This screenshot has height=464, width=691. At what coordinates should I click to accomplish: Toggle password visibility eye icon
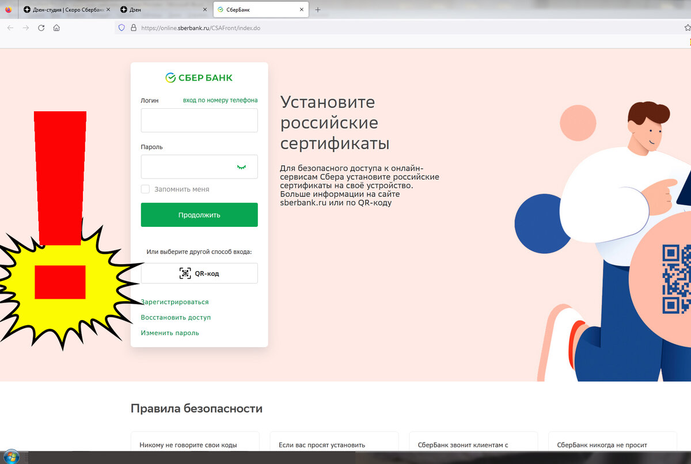click(241, 167)
